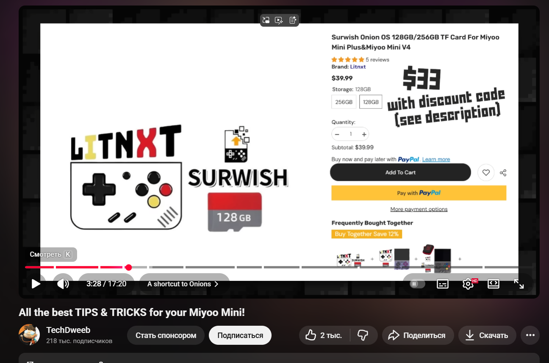The height and width of the screenshot is (363, 549).
Task: Click the Подписаться subscribe button
Action: click(240, 335)
